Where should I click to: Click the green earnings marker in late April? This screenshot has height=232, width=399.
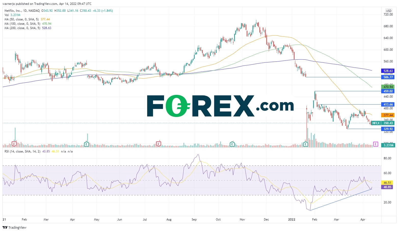86,144
